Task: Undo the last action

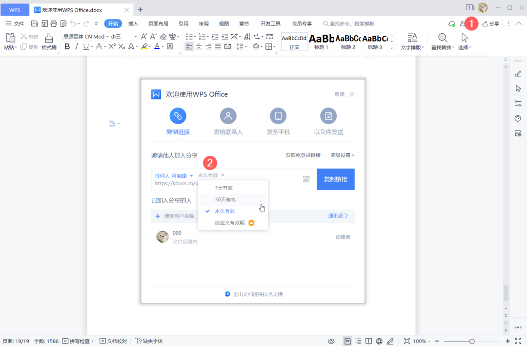Action: (73, 23)
